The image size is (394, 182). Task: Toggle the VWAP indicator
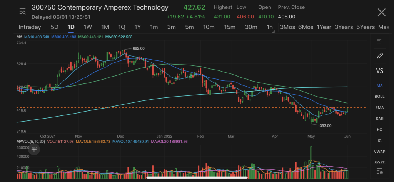[x=379, y=152]
